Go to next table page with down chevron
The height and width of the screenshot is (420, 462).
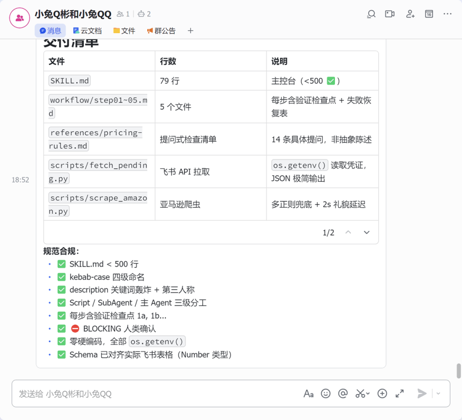366,232
